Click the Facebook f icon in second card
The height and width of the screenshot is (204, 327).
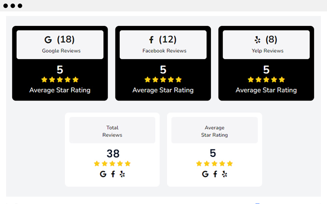151,40
